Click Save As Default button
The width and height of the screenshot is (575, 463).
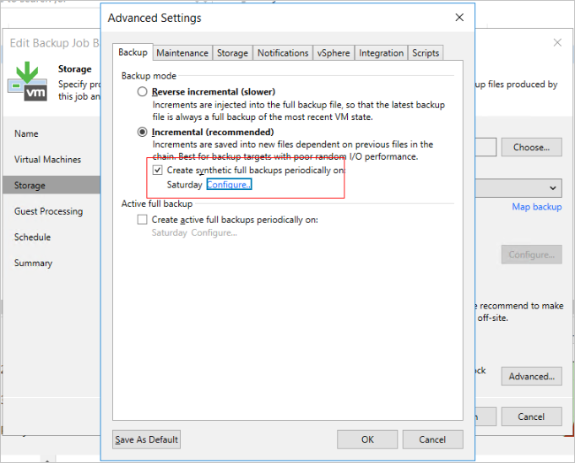click(x=147, y=439)
